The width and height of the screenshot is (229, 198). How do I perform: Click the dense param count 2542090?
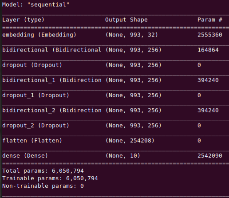point(210,156)
